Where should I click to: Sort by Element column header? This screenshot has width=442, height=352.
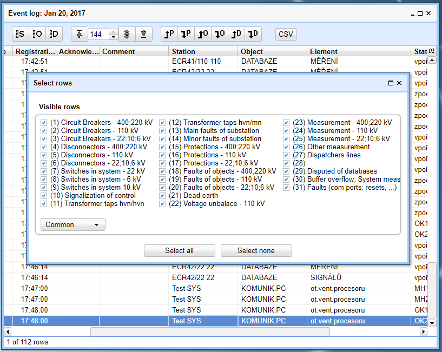coord(359,51)
